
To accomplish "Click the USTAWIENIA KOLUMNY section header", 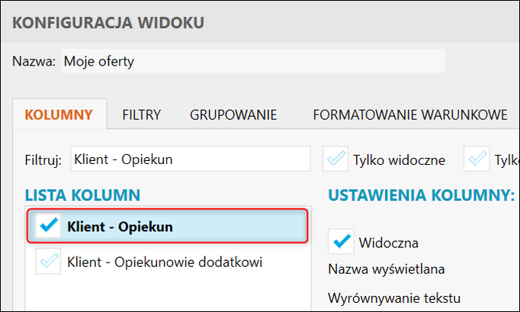I will tap(421, 195).
